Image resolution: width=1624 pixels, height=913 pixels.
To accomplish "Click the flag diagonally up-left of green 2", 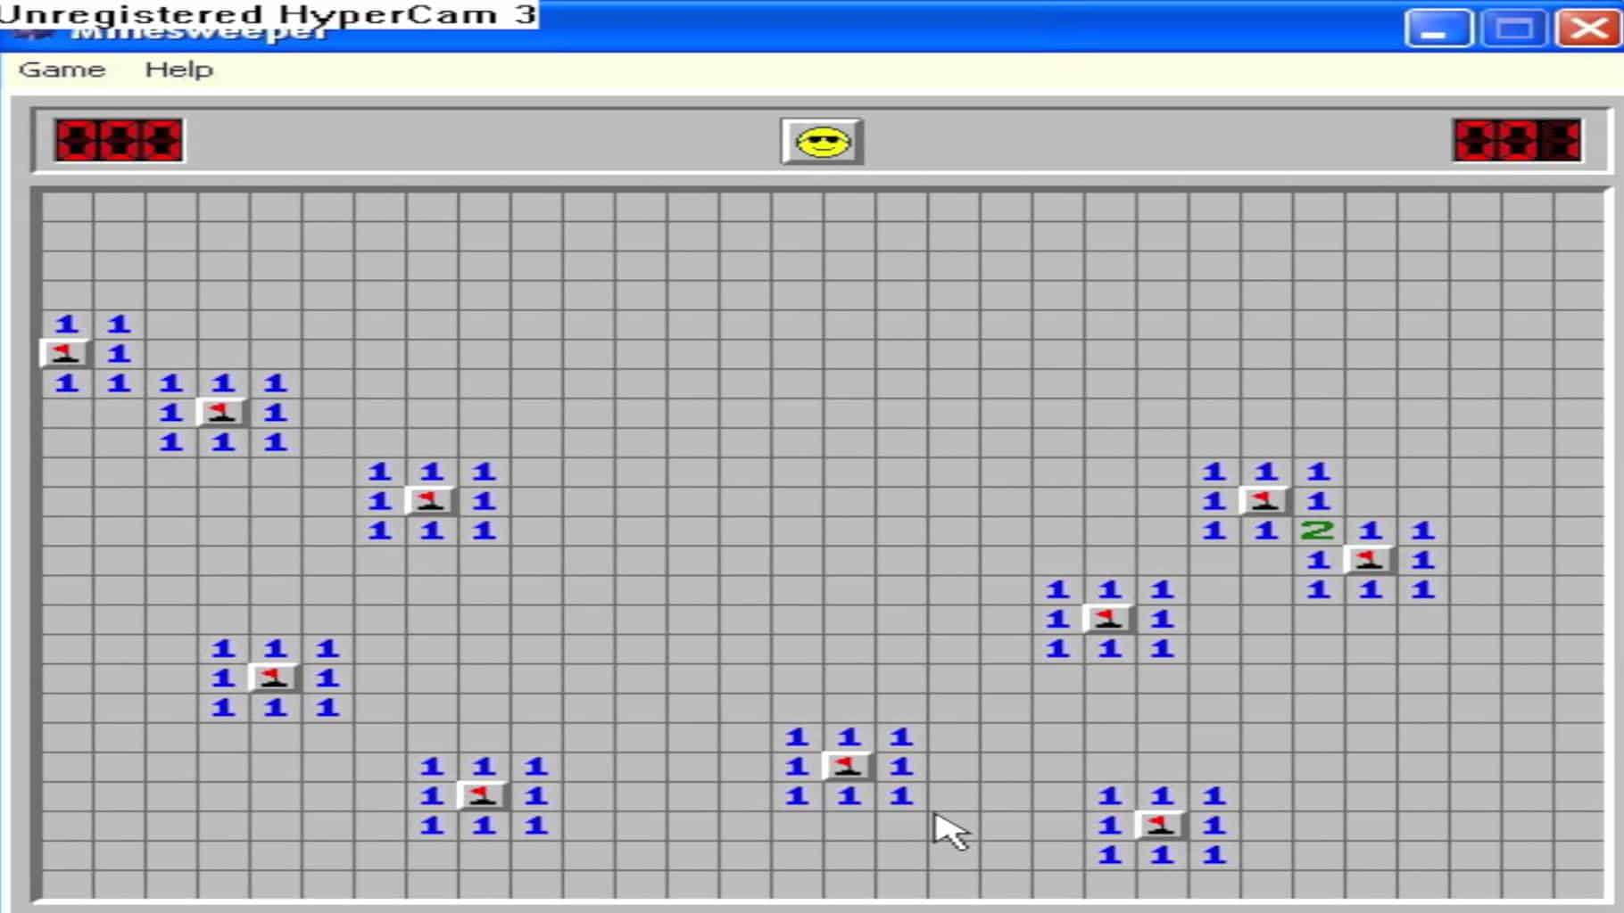I will tap(1265, 500).
